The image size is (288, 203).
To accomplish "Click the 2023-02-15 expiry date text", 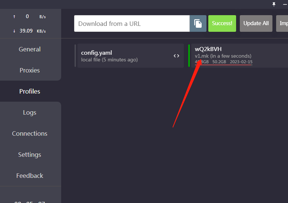I will point(241,62).
